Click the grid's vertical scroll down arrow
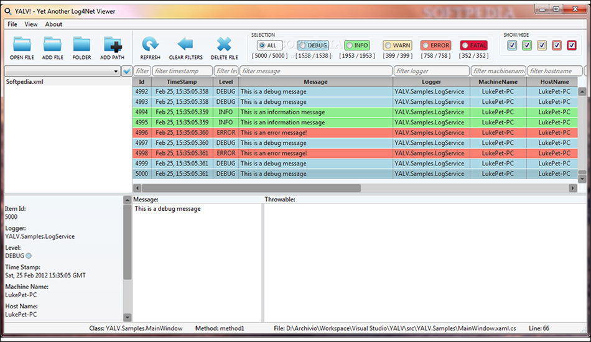 582,179
